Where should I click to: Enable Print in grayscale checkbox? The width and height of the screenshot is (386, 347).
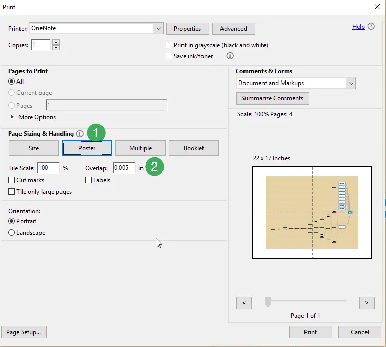(x=169, y=45)
